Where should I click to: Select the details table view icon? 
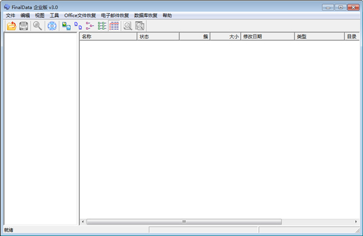click(114, 25)
